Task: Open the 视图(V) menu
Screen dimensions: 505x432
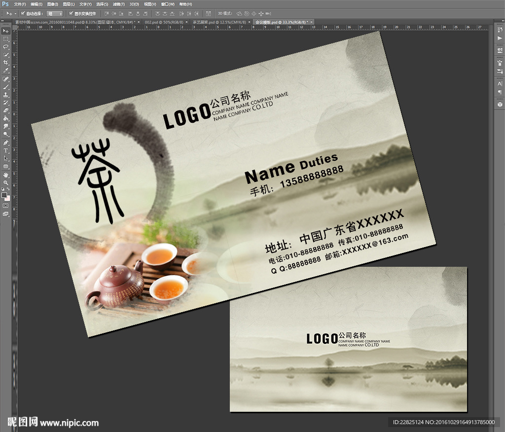Action: 150,4
